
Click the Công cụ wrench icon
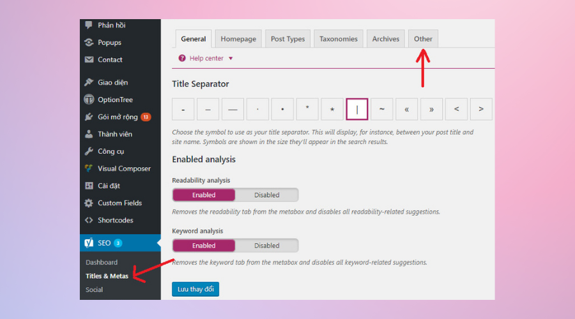click(89, 151)
